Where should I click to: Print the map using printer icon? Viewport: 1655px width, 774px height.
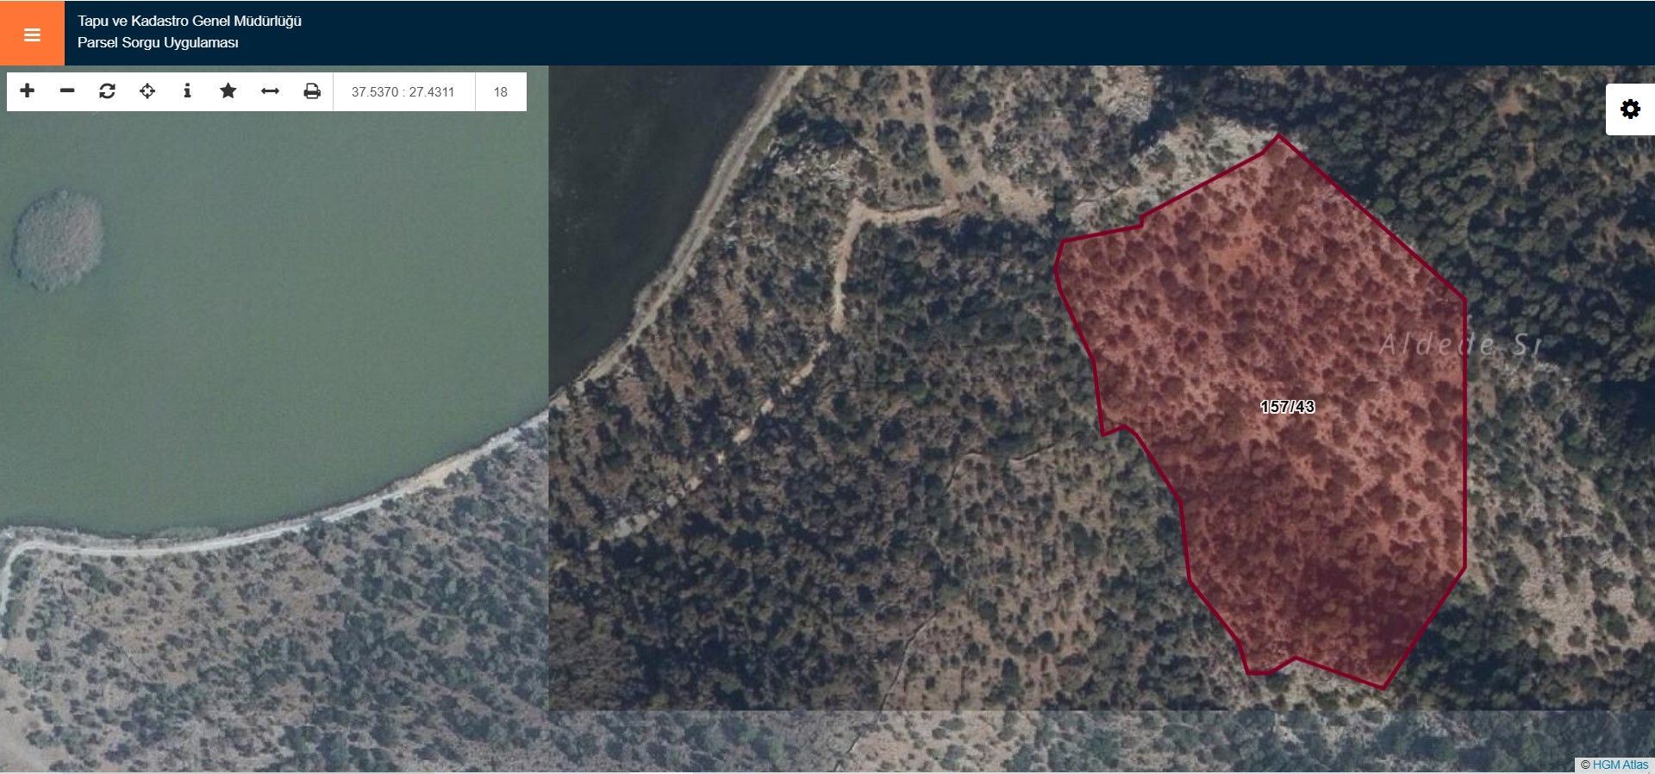[312, 91]
